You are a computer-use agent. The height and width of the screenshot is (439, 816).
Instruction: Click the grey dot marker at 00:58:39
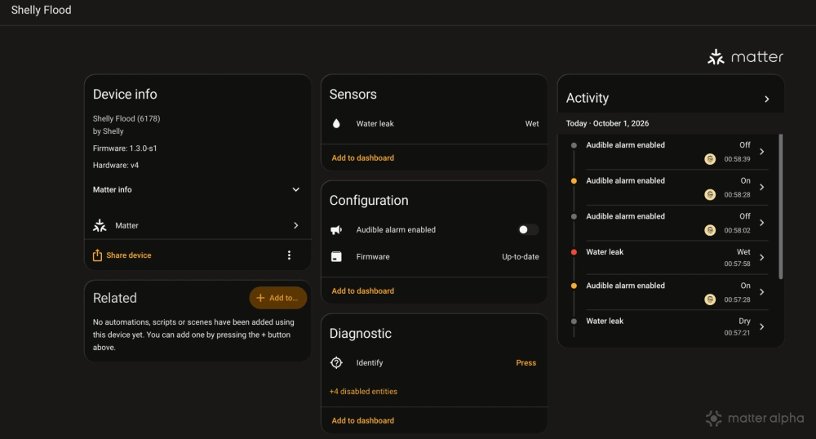(x=574, y=145)
